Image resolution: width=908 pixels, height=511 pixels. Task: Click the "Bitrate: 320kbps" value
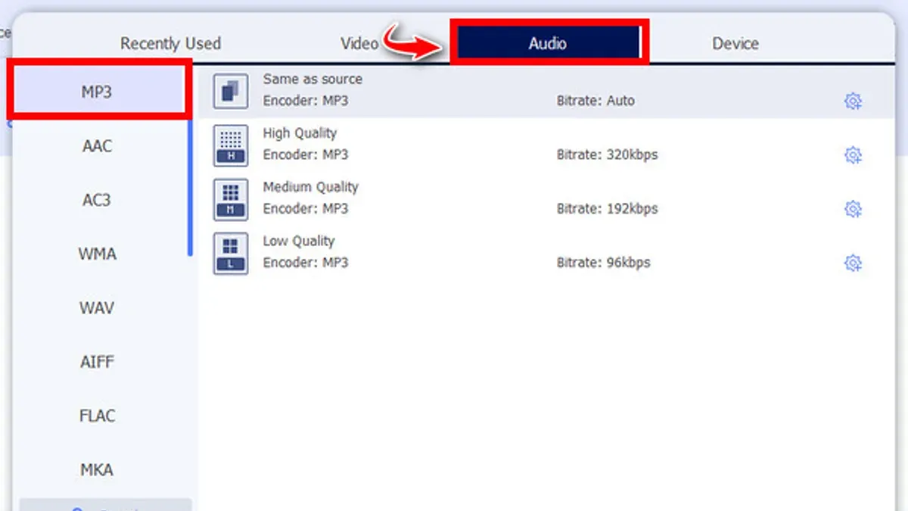click(x=607, y=155)
